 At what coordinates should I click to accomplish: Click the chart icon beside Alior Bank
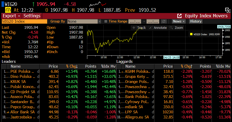[7, 112]
